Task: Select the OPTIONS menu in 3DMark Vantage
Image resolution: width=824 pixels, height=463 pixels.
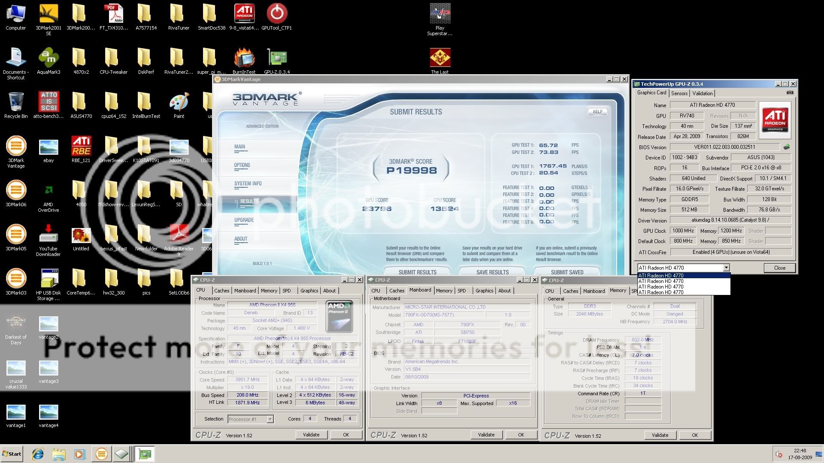Action: pyautogui.click(x=242, y=165)
